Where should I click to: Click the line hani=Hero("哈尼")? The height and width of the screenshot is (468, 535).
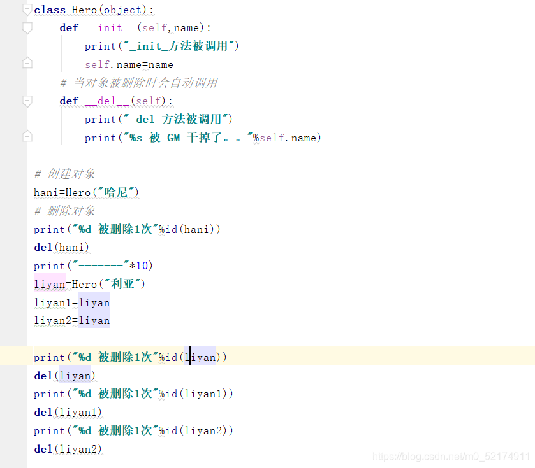point(86,192)
